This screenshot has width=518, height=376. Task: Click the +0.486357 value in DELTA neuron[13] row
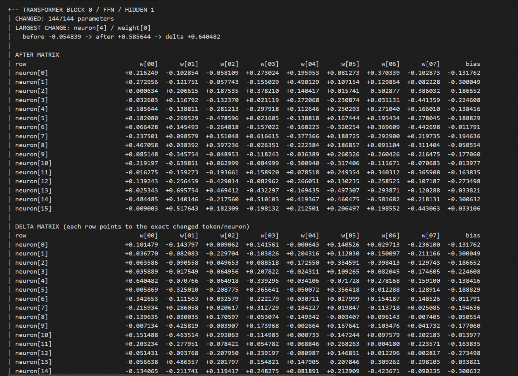point(182,362)
